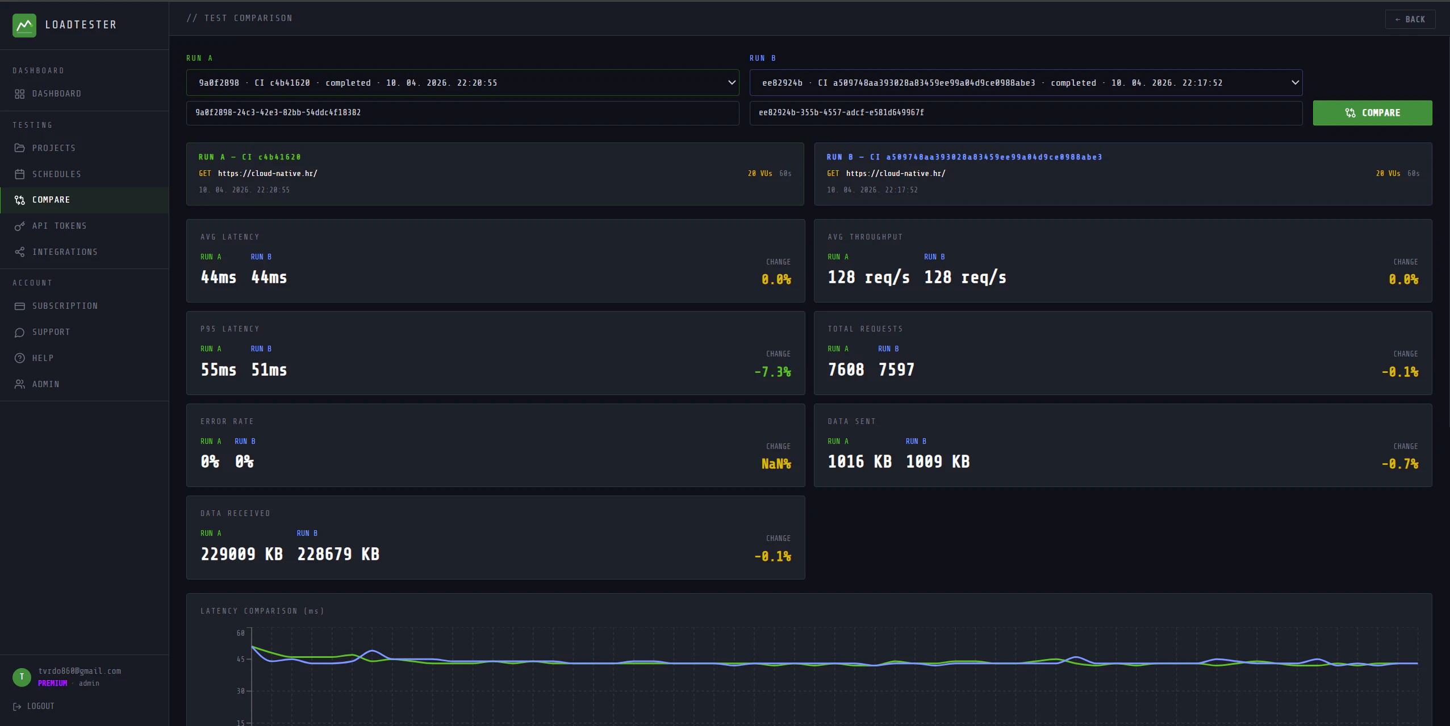Open the Projects section in the sidebar
Viewport: 1450px width, 726px height.
coord(54,148)
